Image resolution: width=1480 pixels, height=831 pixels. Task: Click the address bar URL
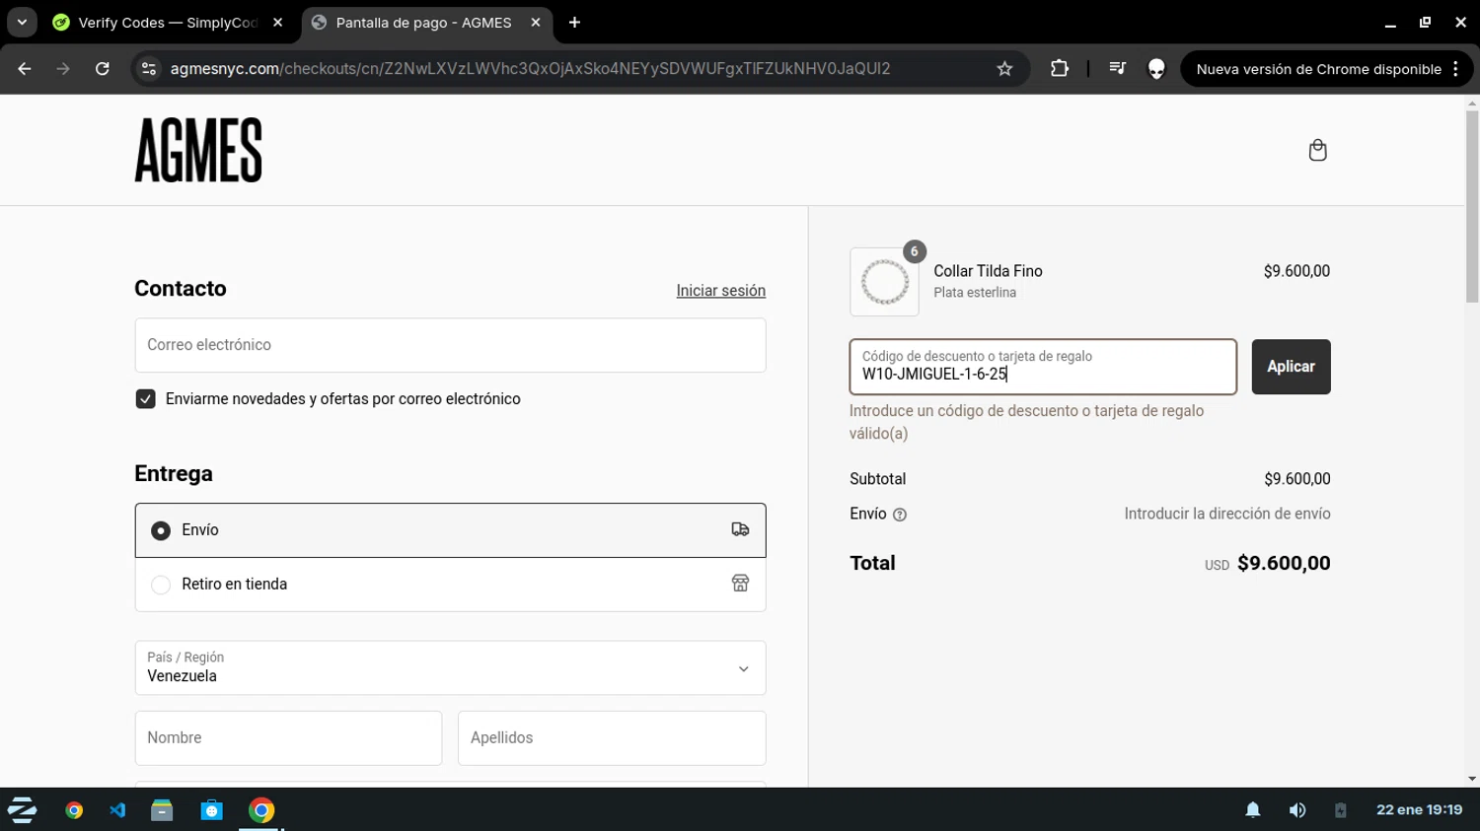pos(530,69)
